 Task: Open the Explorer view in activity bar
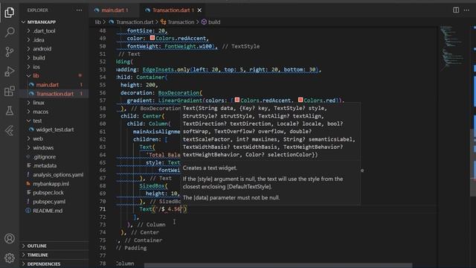(x=10, y=13)
